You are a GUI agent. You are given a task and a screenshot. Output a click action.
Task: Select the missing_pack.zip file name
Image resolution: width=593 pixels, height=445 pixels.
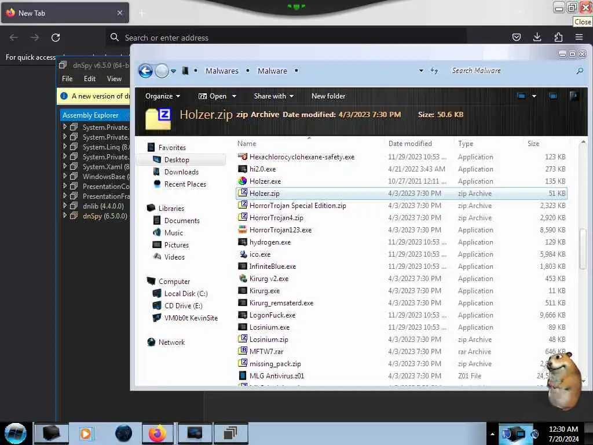click(x=275, y=364)
